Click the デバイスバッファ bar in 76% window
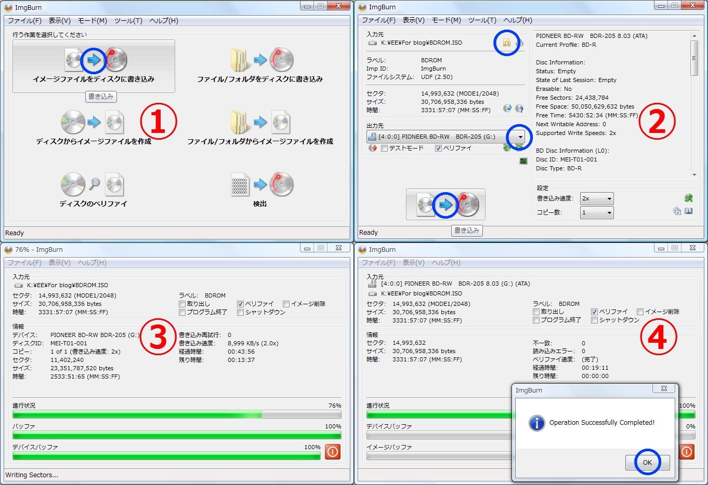 coord(166,456)
